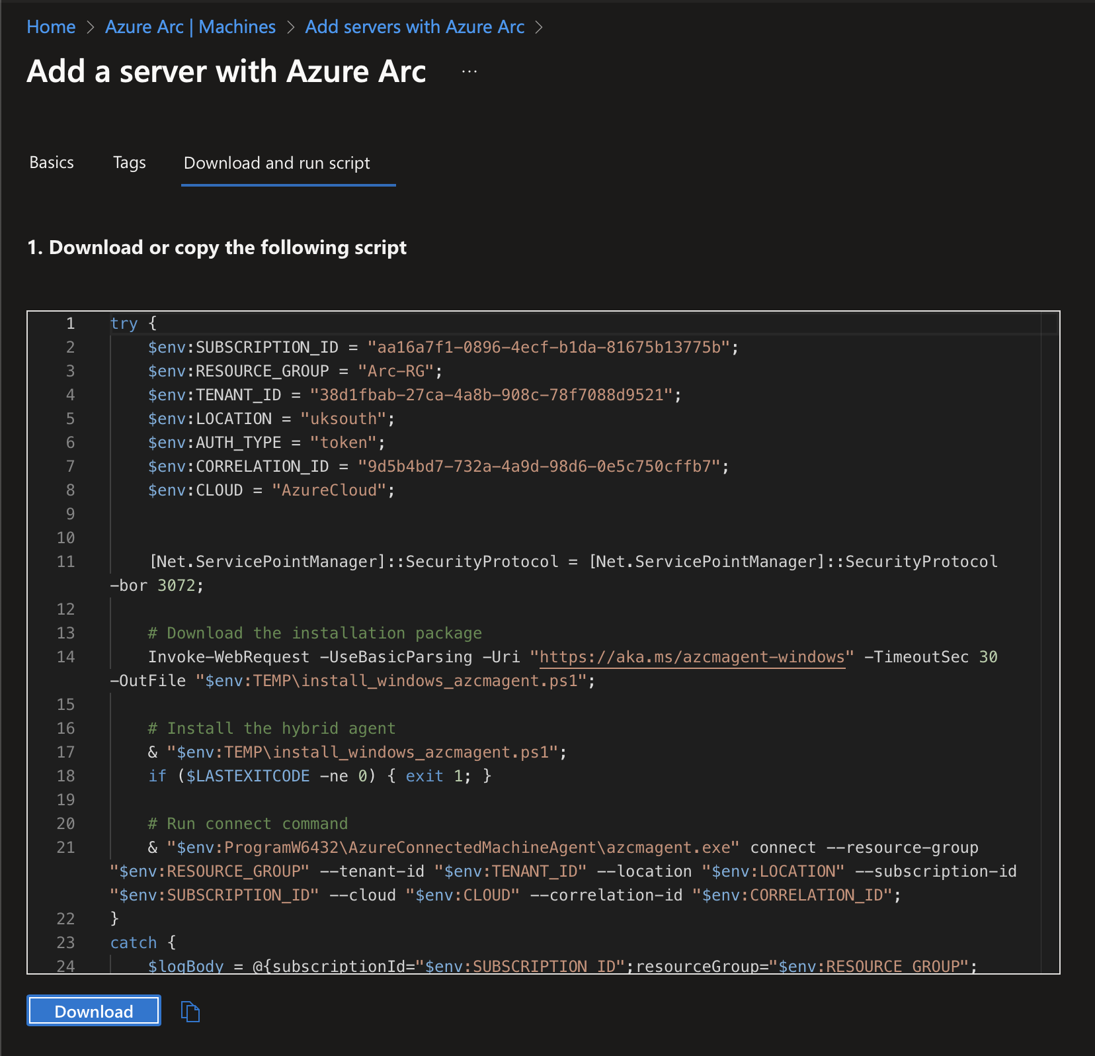Click the 'catch' keyword on line 23
1095x1056 pixels.
(134, 943)
